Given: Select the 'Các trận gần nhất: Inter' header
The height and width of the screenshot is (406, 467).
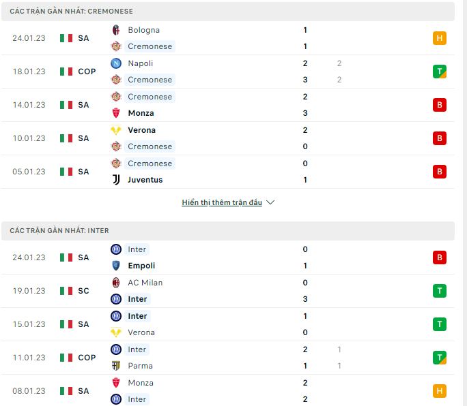Looking at the screenshot, I should (228, 231).
